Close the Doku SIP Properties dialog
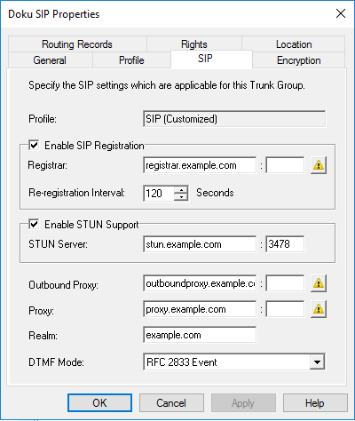The image size is (355, 421). click(x=341, y=13)
